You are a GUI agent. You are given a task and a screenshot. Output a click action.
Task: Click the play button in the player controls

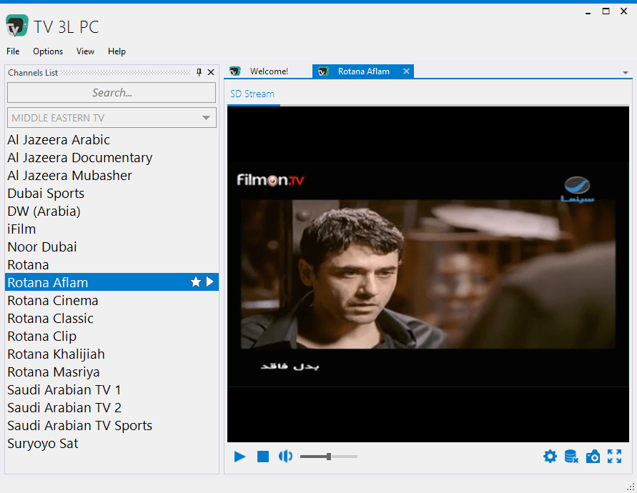[x=240, y=457]
